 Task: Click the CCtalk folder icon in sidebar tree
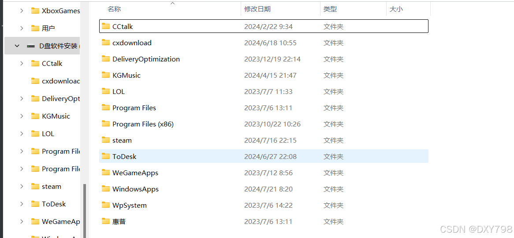35,63
